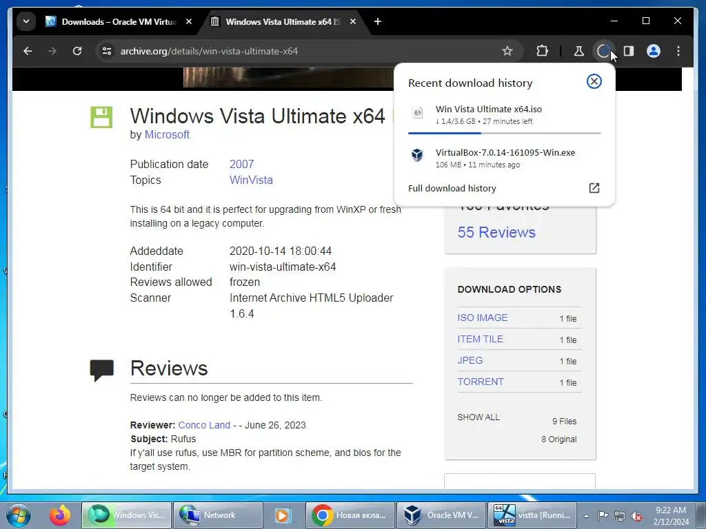Open the Microsoft author link
This screenshot has width=706, height=529.
coord(167,134)
